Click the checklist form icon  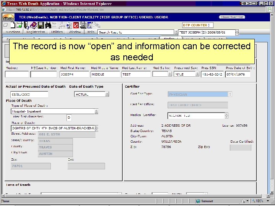click(90, 25)
